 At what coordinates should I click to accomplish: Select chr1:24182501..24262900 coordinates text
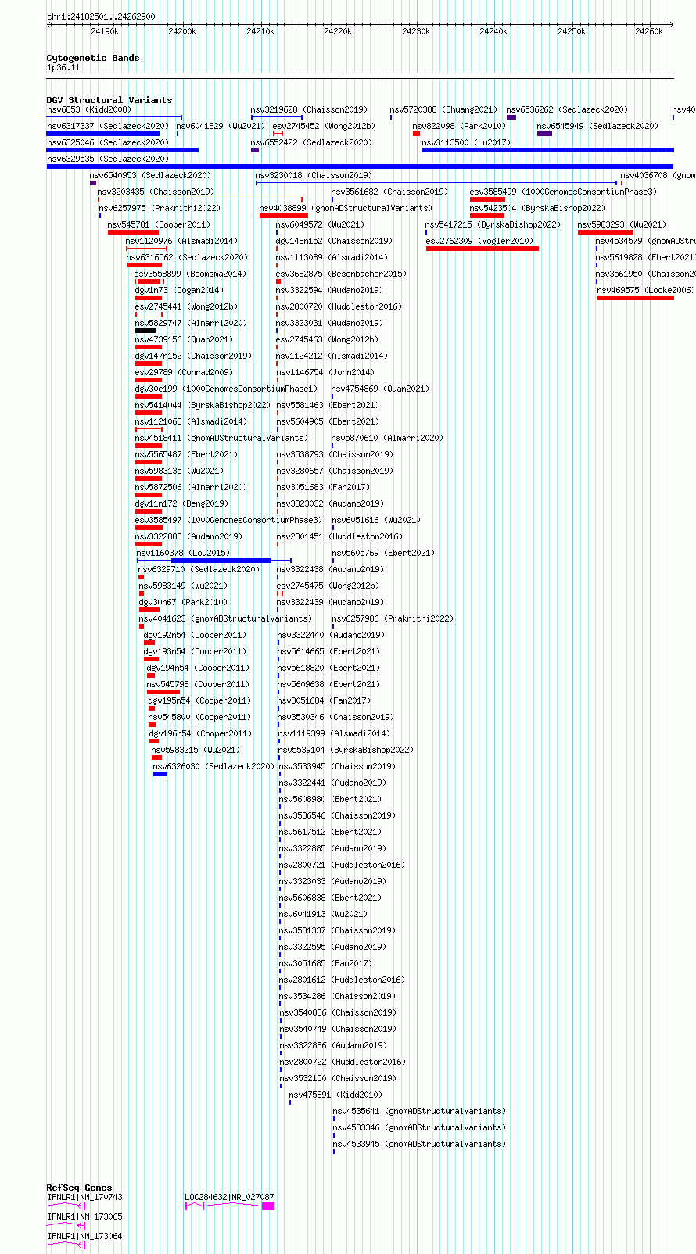[101, 16]
